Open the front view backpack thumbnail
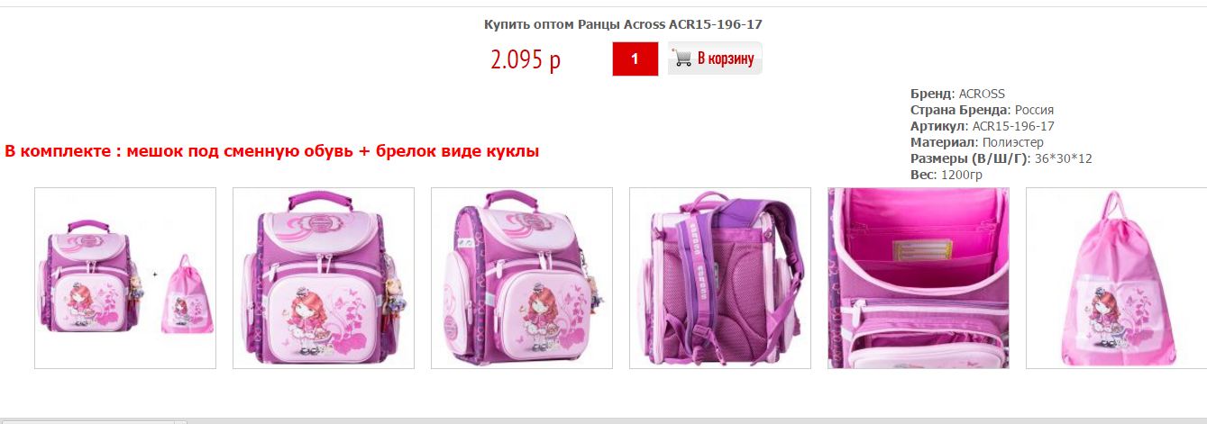 324,278
